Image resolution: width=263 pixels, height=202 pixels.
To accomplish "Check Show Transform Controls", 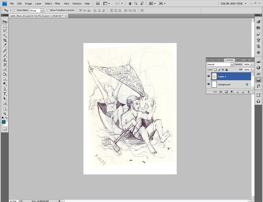I will pos(48,10).
